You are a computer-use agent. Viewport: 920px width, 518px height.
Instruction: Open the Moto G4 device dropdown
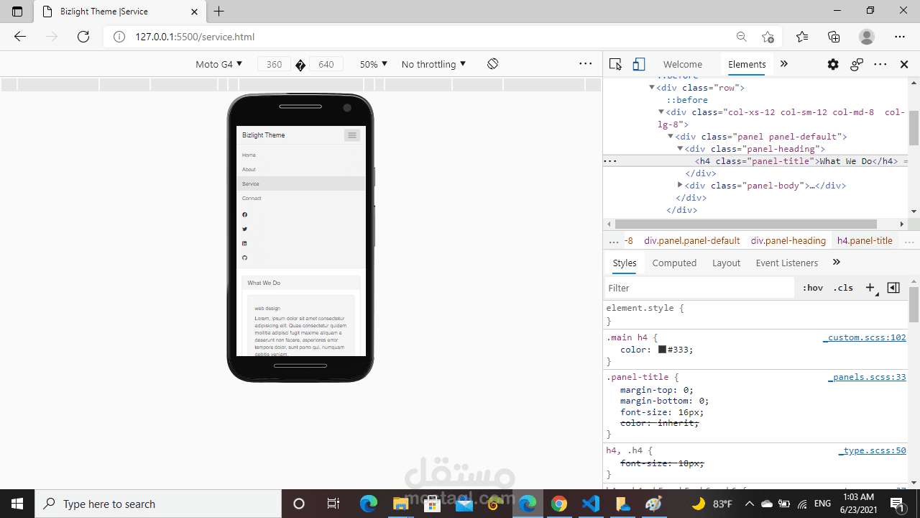(x=219, y=64)
